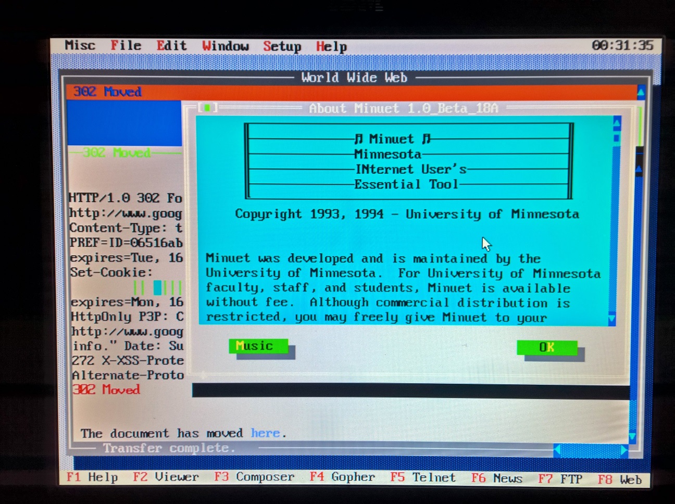Click the horizontal scrollbar right arrow
Viewport: 675px width, 504px height.
point(624,450)
